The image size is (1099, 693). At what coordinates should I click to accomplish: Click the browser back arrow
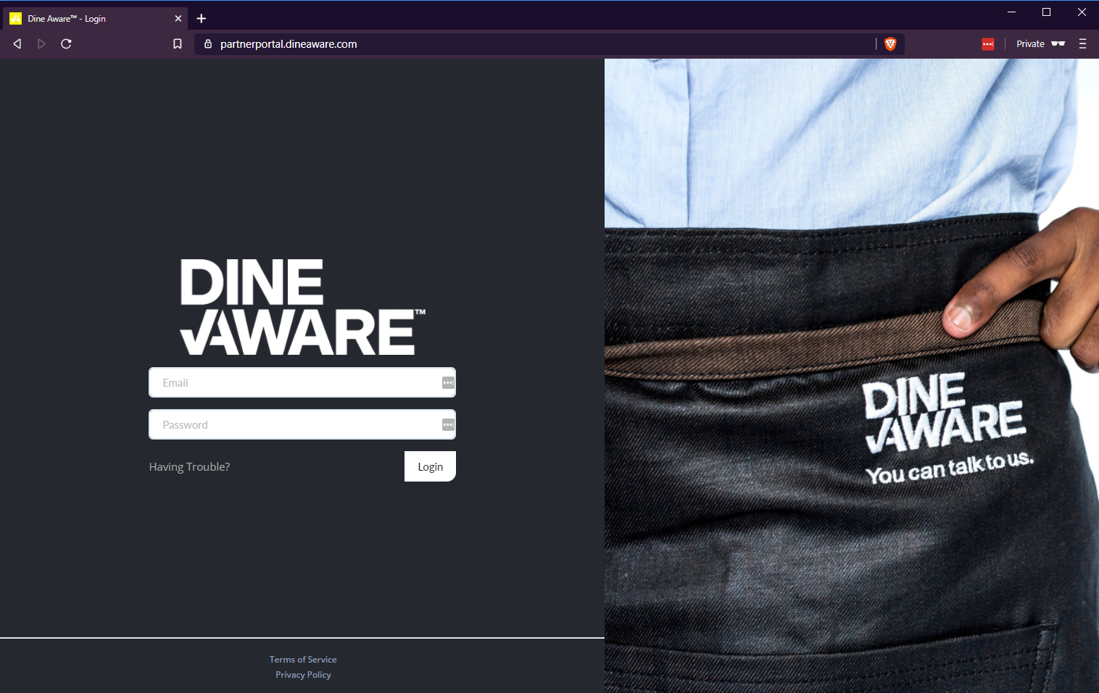[x=17, y=44]
